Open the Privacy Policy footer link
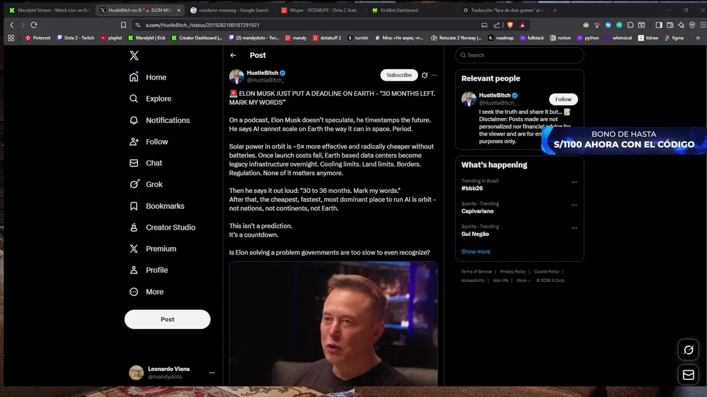707x397 pixels. (x=513, y=272)
